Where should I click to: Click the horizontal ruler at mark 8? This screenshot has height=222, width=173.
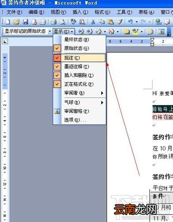[110, 41]
